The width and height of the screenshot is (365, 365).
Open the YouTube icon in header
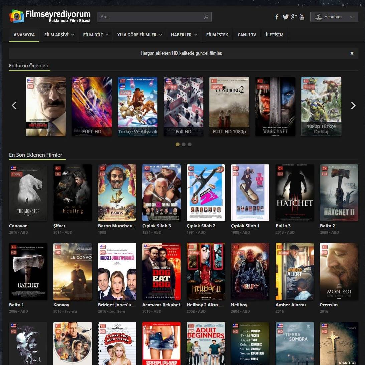302,17
